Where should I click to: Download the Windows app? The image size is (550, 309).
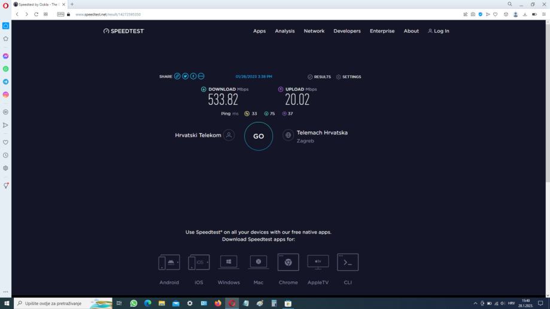tap(229, 269)
